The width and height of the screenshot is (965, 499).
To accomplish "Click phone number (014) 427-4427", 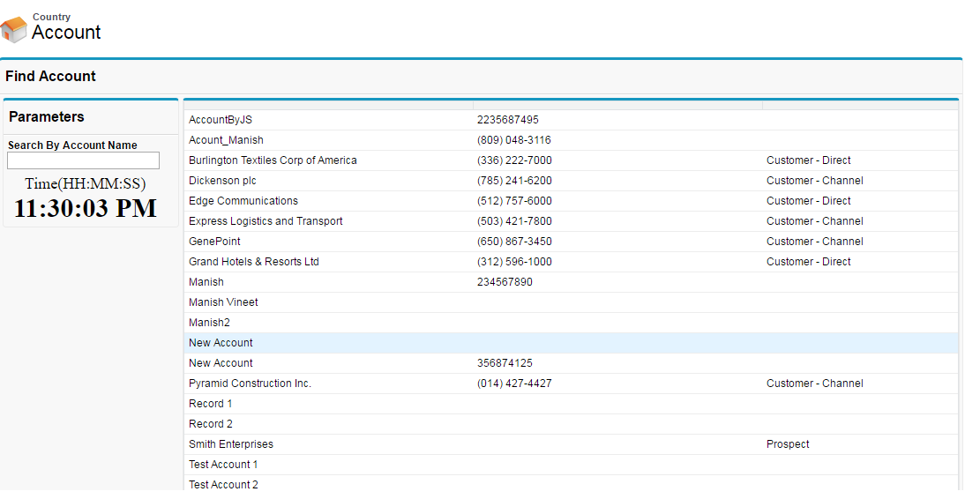I will (x=514, y=384).
